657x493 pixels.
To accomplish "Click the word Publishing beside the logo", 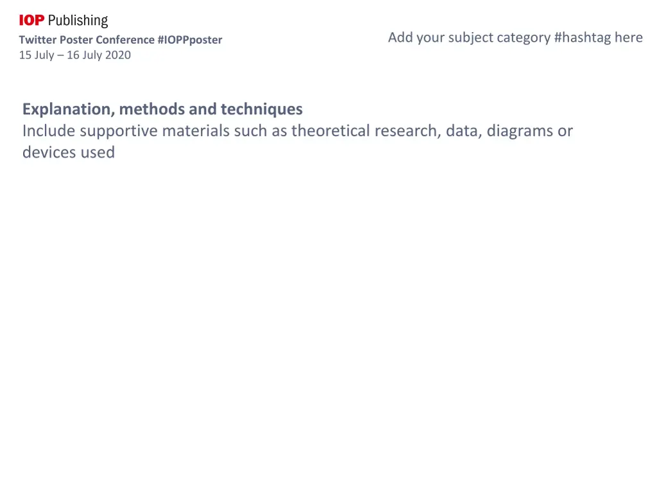I will (x=78, y=21).
